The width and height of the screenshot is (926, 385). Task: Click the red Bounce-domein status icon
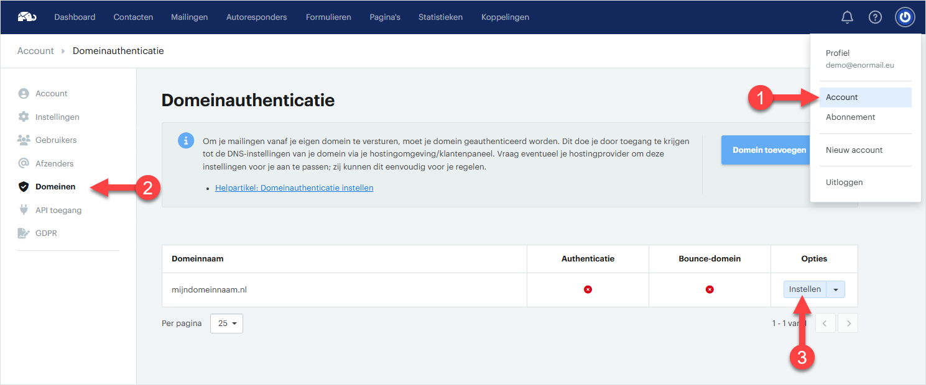(x=710, y=289)
